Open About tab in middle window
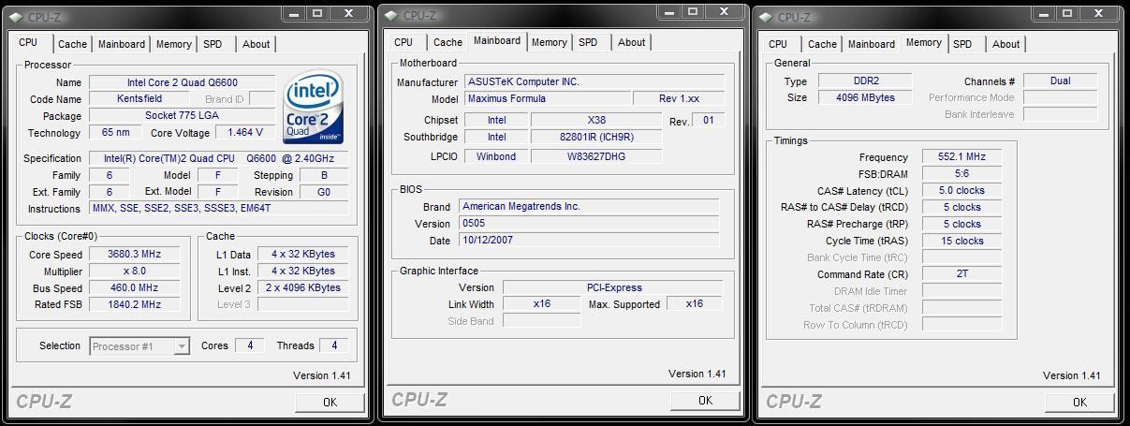The width and height of the screenshot is (1130, 426). click(x=631, y=42)
